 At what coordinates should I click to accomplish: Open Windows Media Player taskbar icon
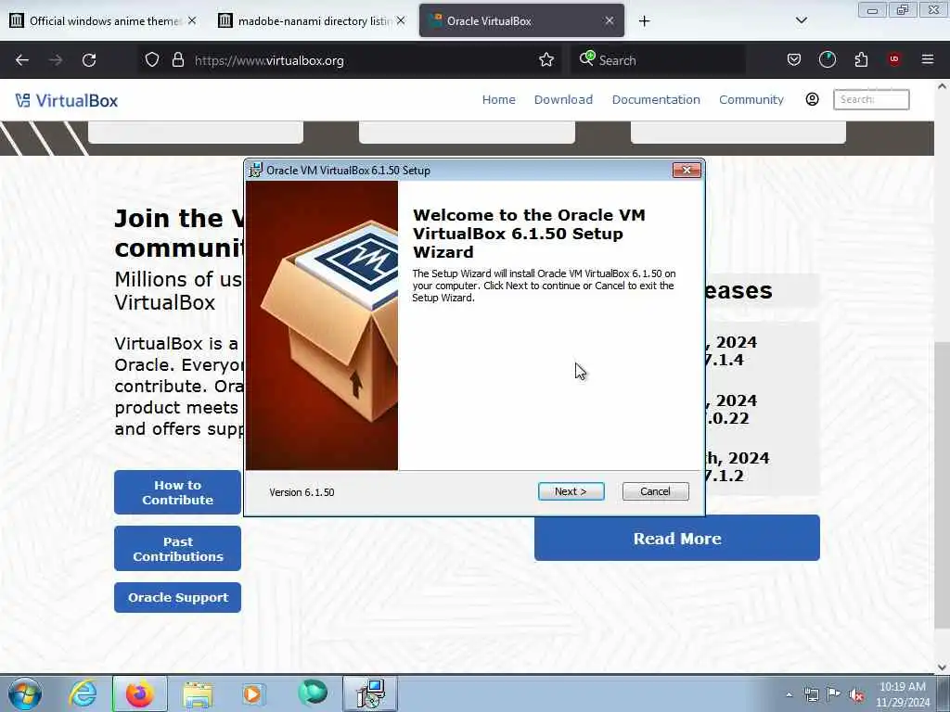[x=253, y=693]
